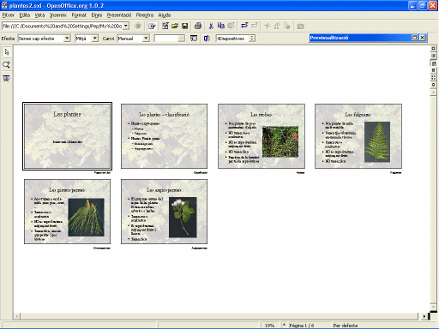This screenshot has width=439, height=329.
Task: Click the greyed time spinner field
Action: (169, 39)
